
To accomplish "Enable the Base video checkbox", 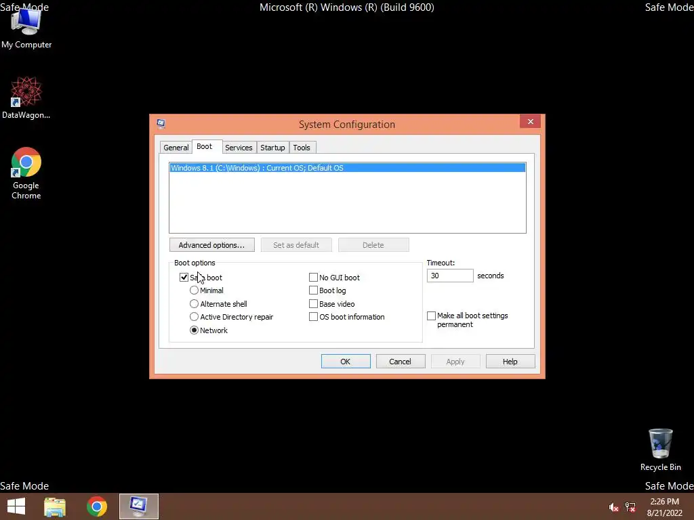I will (x=313, y=304).
